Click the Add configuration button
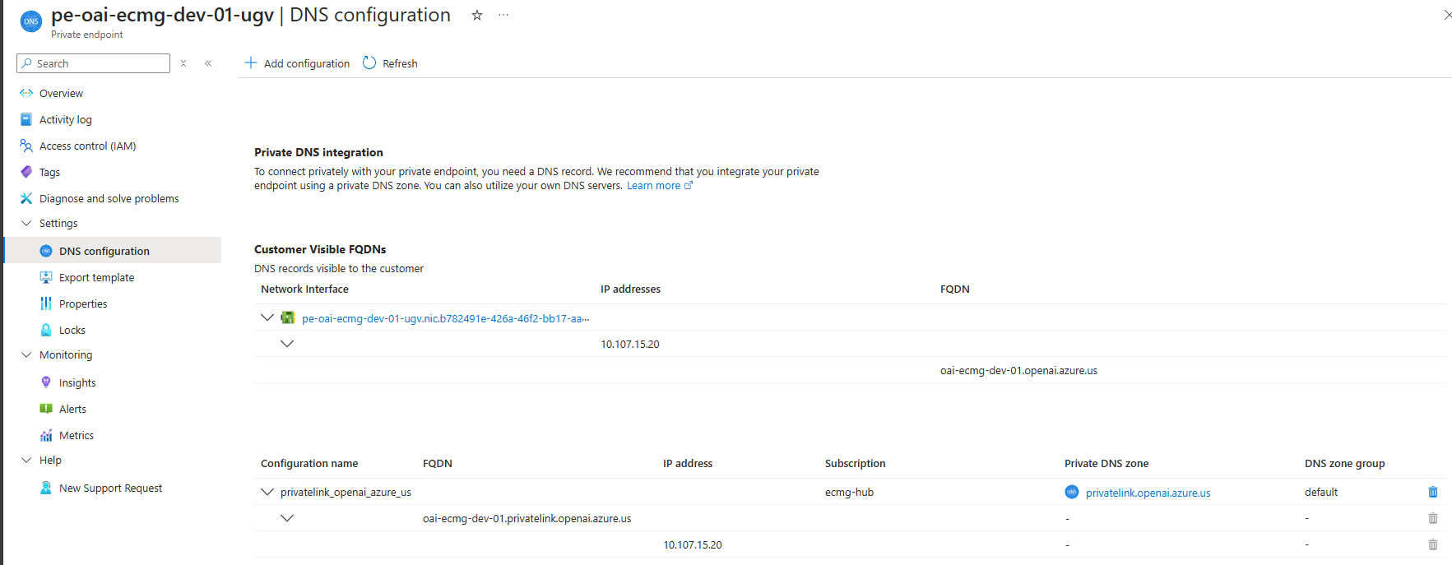 coord(297,63)
